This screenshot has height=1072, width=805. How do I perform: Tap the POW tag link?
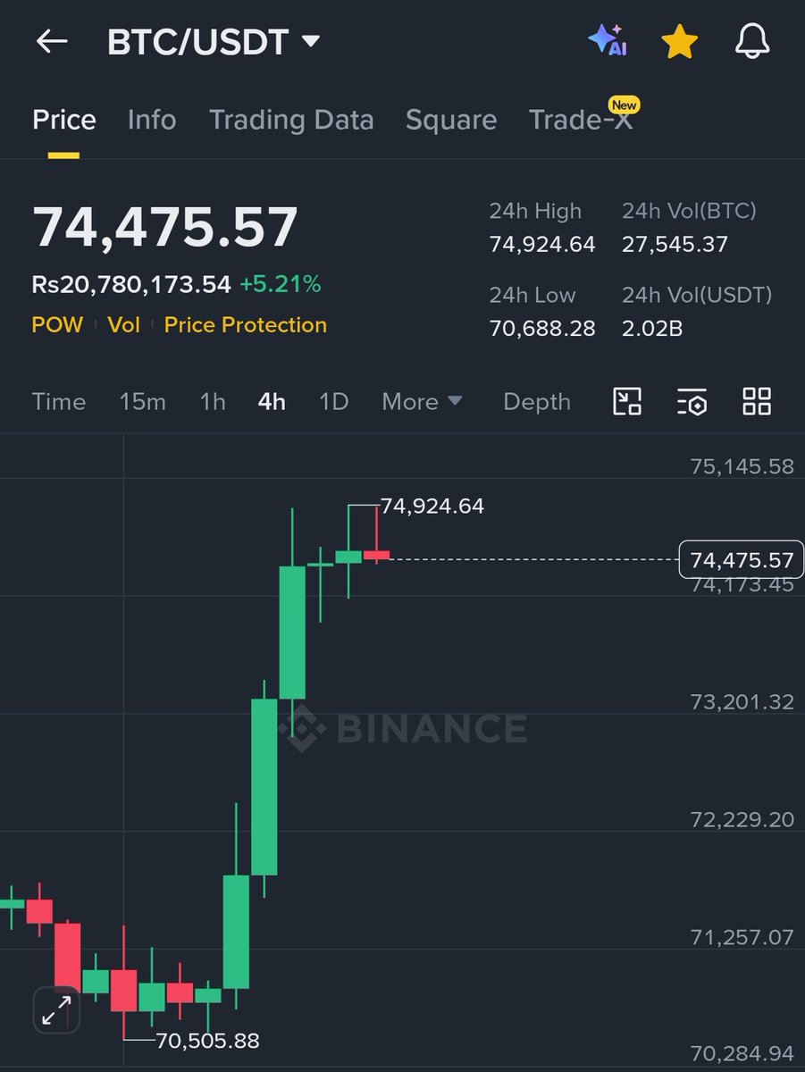point(57,325)
